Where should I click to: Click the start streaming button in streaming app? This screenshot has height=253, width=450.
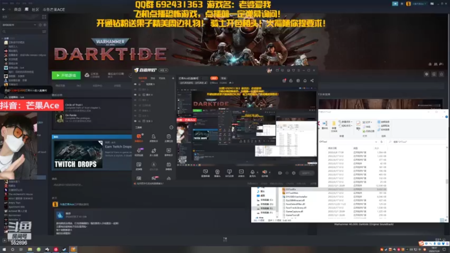[x=306, y=173]
